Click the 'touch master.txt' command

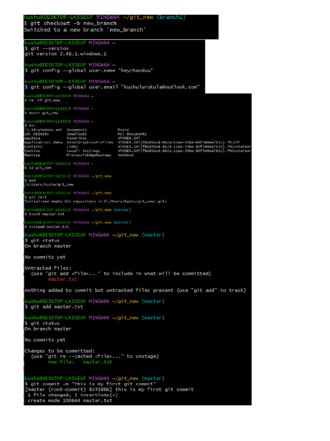point(45,214)
